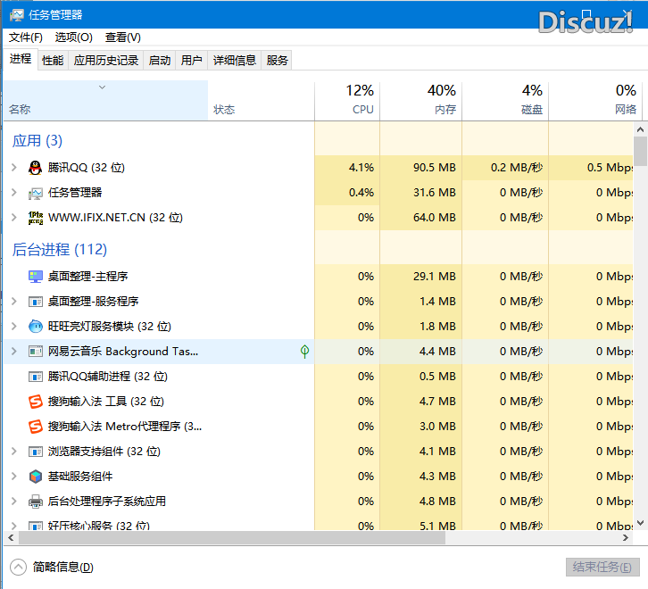Click the 4.1% CPU value for 腾讯QQ
Viewport: 648px width, 589px height.
[x=361, y=168]
